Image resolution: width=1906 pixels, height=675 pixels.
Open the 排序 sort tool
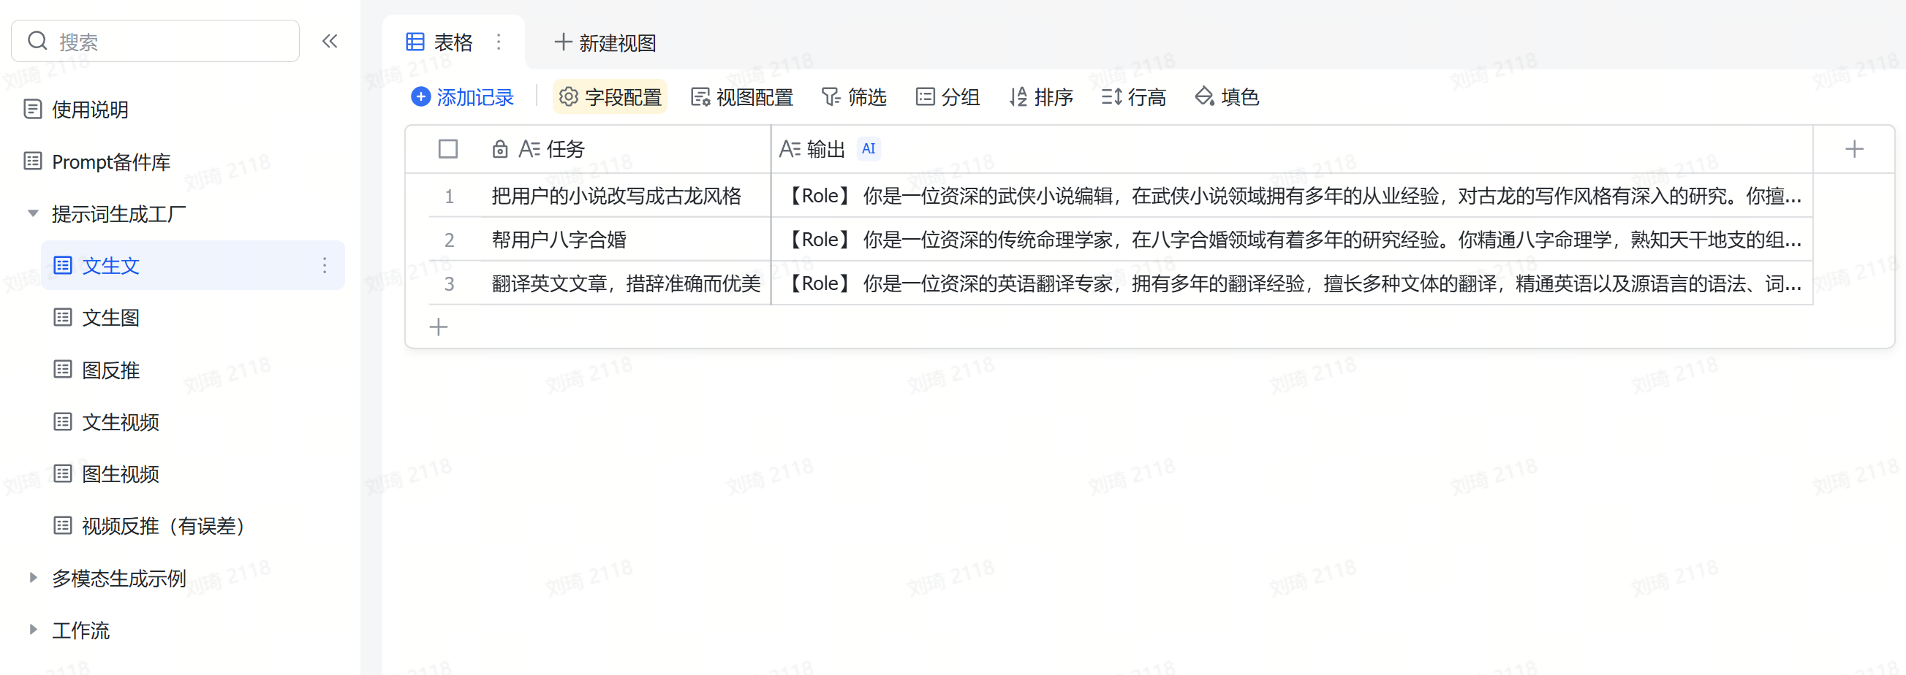coord(1040,97)
